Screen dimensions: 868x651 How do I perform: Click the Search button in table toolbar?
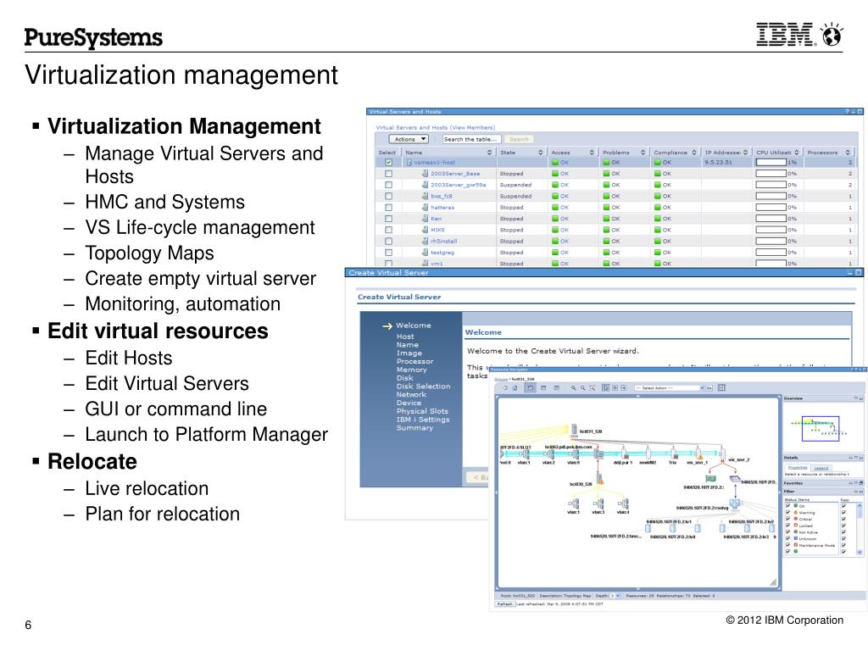(519, 139)
